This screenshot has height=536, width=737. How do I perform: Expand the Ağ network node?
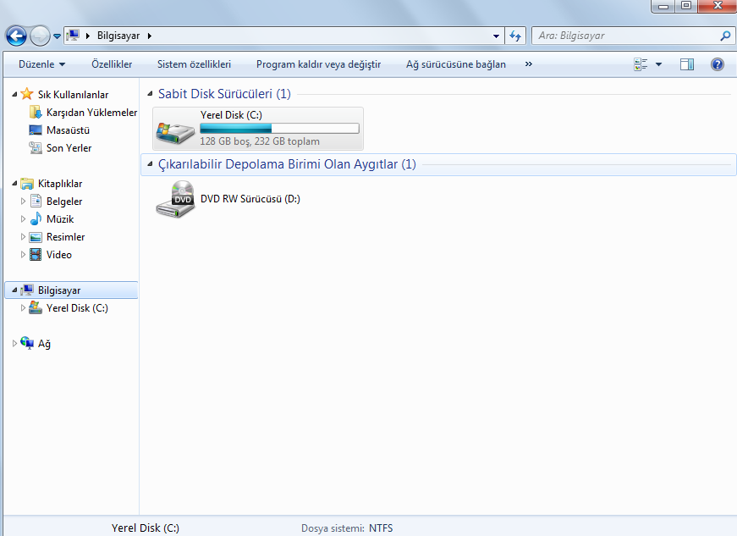14,344
